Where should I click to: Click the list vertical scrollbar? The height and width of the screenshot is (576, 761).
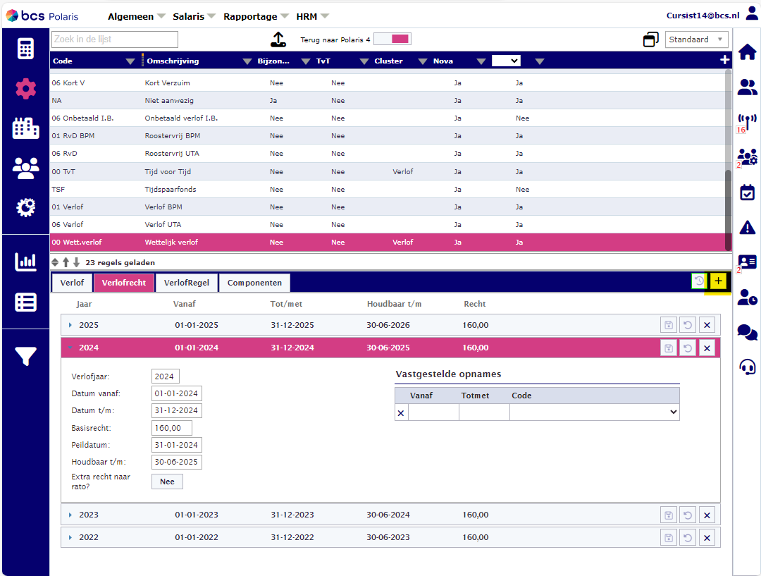[x=728, y=197]
